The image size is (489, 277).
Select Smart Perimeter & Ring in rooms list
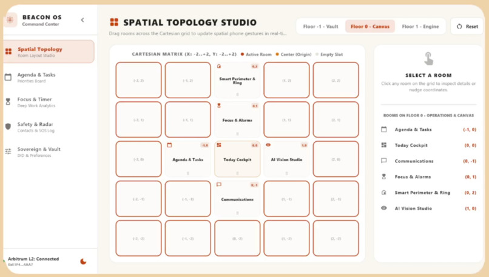tap(428, 193)
